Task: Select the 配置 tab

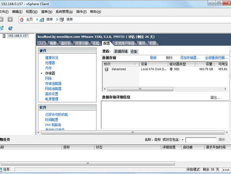Action: click(x=107, y=43)
